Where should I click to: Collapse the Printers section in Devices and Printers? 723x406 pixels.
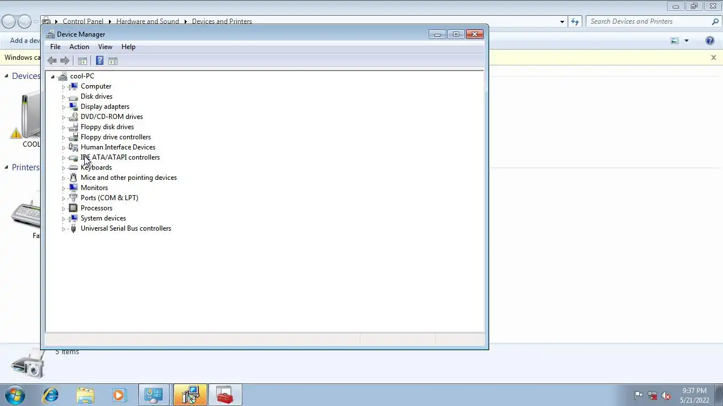(7, 167)
